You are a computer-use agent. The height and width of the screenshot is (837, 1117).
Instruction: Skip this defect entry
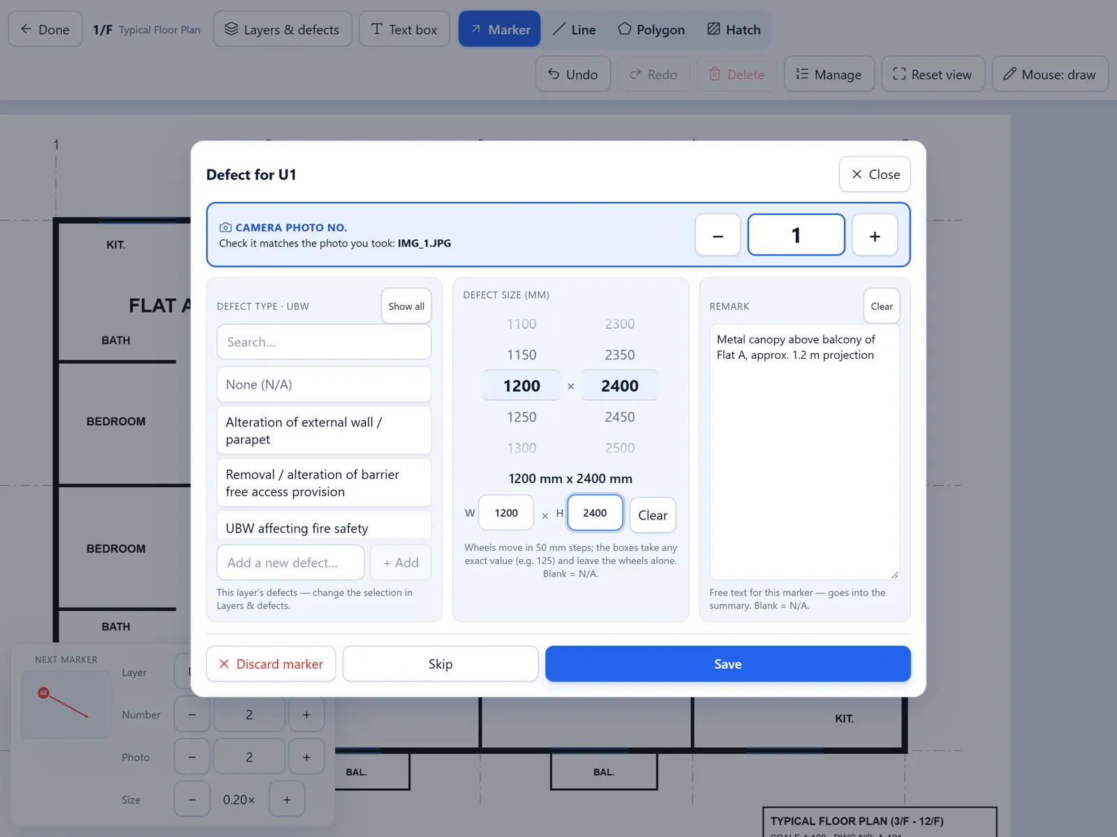(441, 664)
